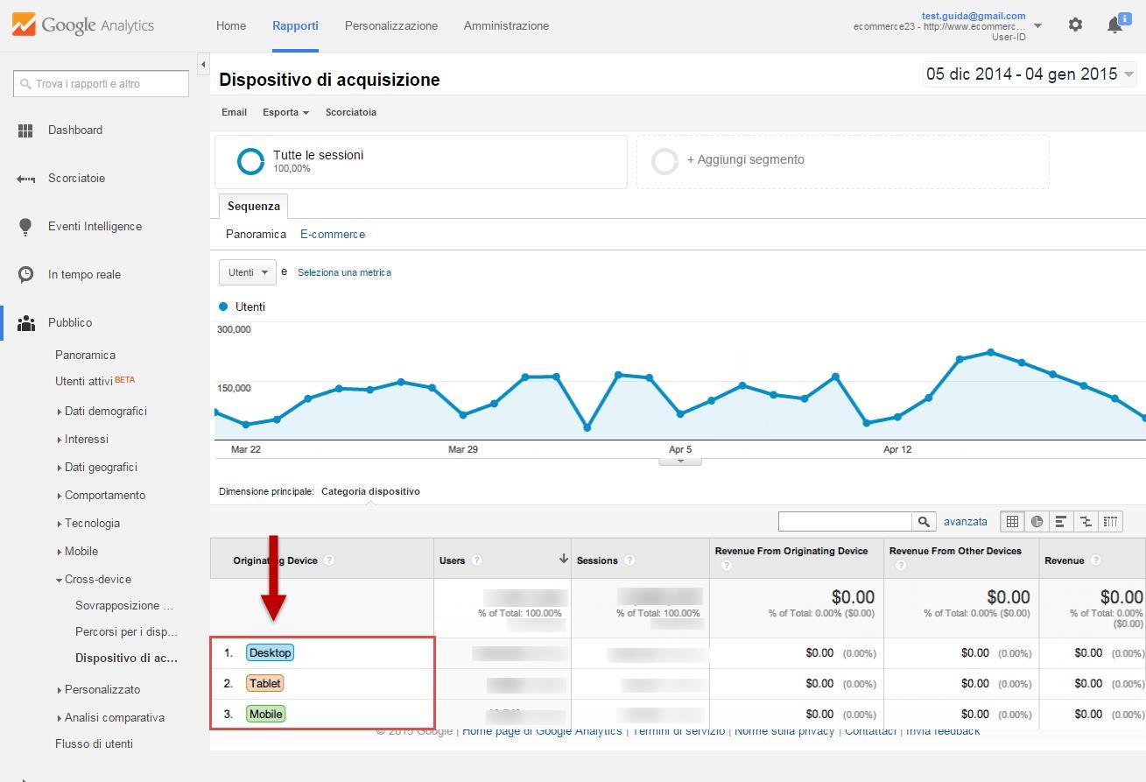Image resolution: width=1146 pixels, height=782 pixels.
Task: Open the notifications bell icon
Action: 1116,25
